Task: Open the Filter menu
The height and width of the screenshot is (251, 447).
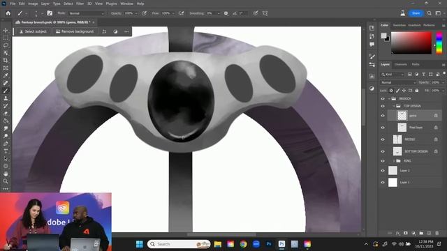Action: [80, 3]
